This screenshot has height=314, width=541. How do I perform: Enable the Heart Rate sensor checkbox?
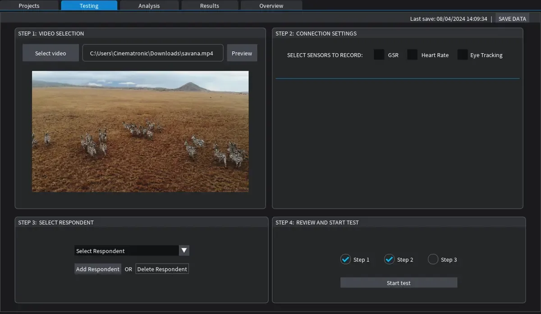click(412, 54)
